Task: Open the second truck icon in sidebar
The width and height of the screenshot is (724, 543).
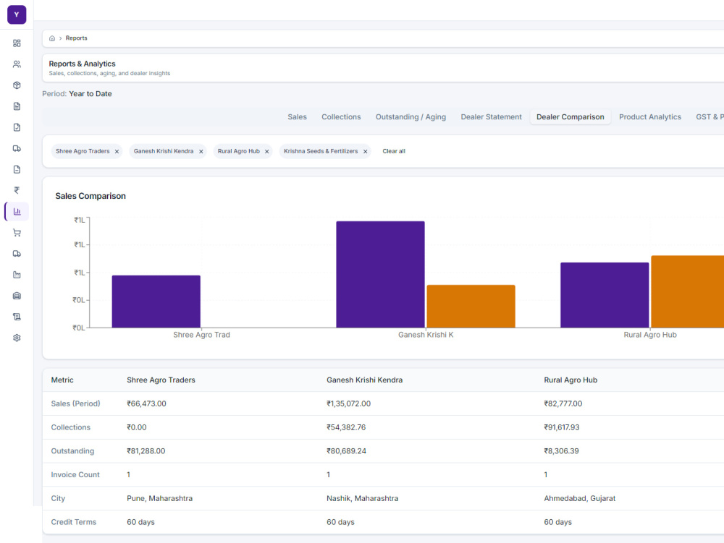Action: [x=17, y=254]
